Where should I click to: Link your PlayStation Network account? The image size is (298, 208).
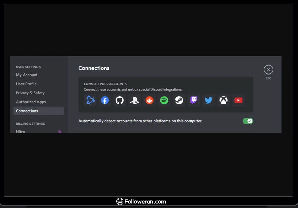134,101
